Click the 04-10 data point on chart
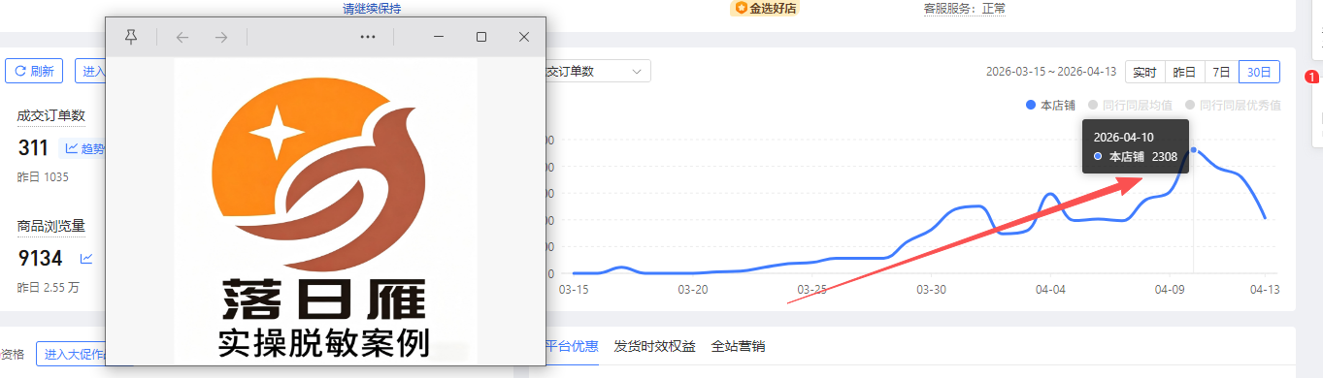This screenshot has height=378, width=1323. [1194, 150]
